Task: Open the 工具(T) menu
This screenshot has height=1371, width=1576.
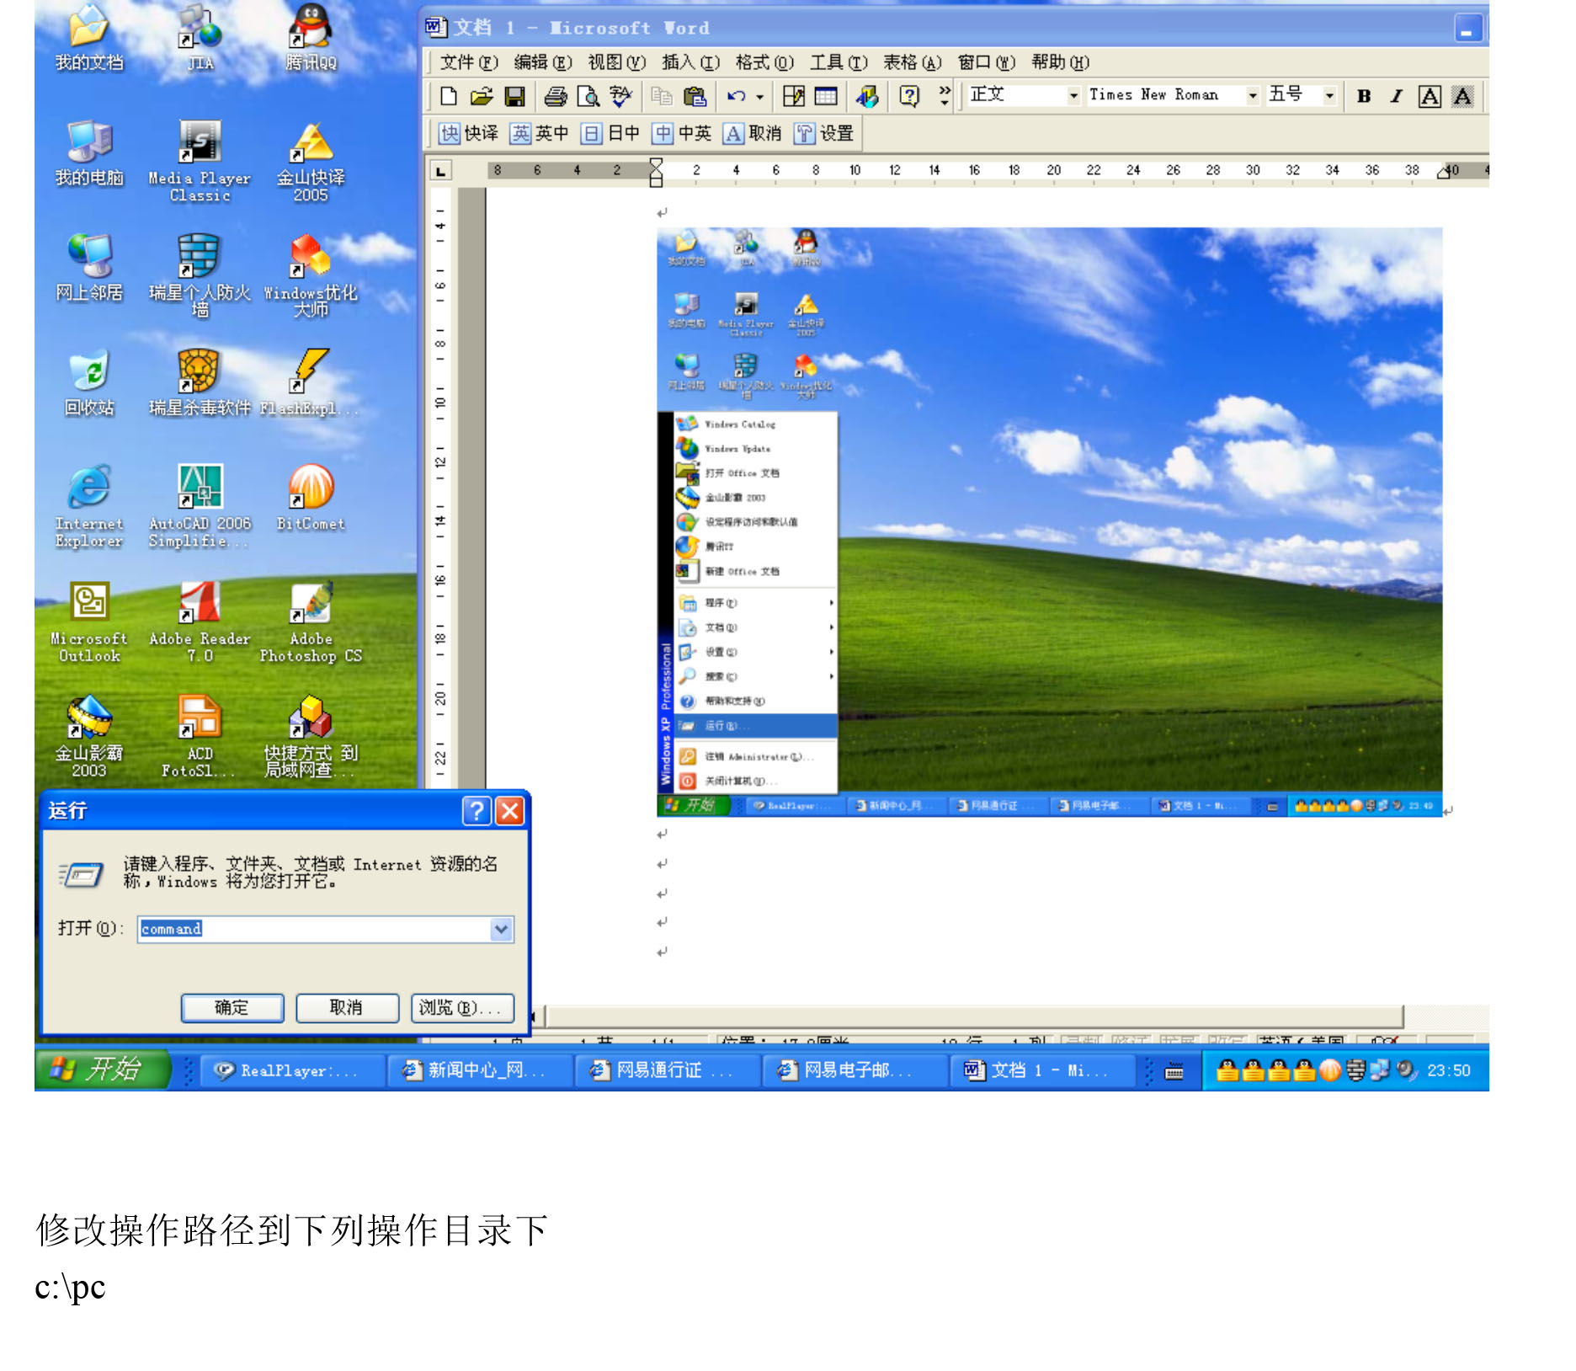Action: (839, 62)
